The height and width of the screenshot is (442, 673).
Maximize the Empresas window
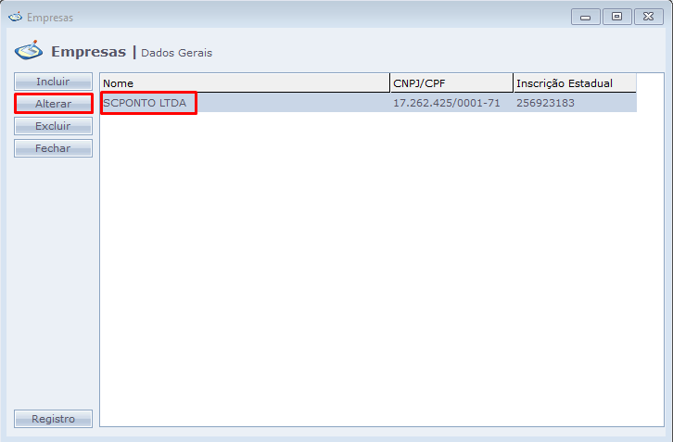click(x=615, y=17)
